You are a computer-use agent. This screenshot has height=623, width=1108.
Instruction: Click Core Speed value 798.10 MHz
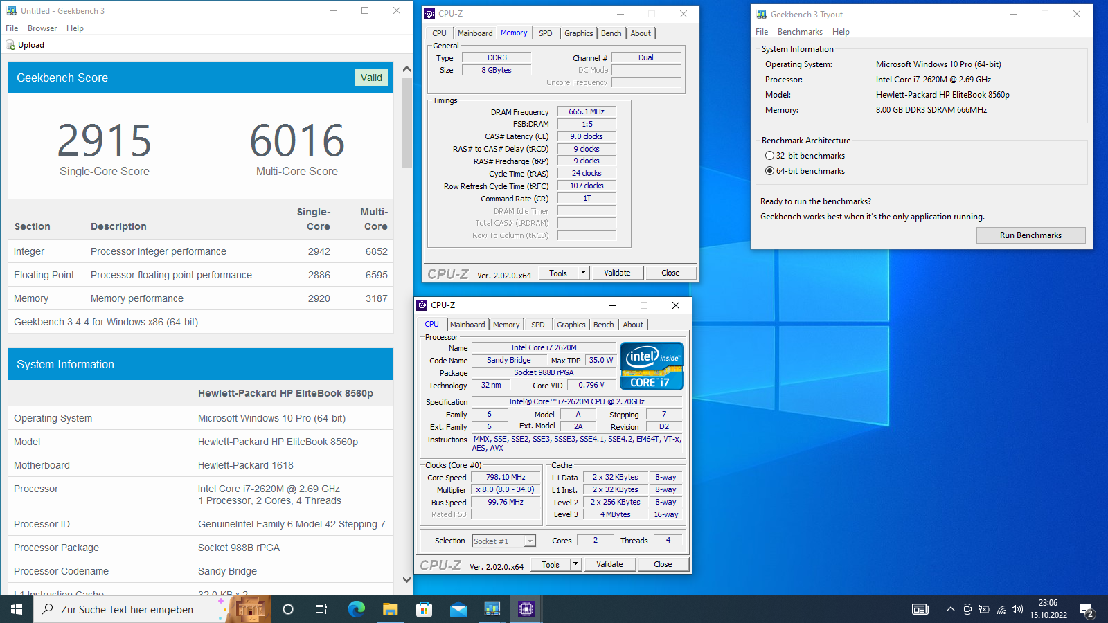pos(506,478)
